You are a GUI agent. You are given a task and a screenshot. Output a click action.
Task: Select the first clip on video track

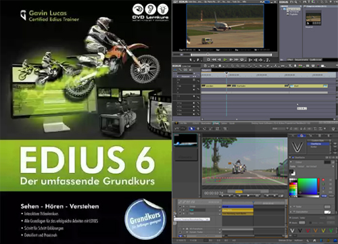click(x=214, y=86)
